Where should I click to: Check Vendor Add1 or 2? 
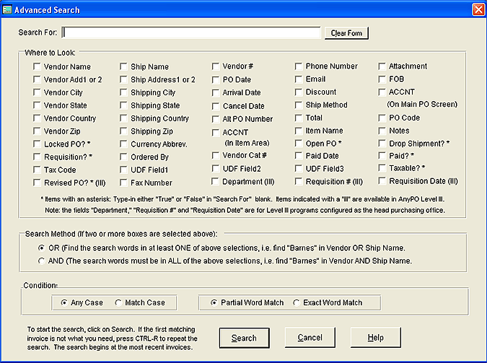pos(37,79)
